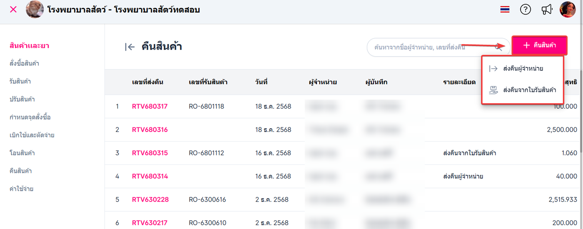Click the hospital logo avatar
Viewport: 583px width, 229px height.
pos(35,9)
